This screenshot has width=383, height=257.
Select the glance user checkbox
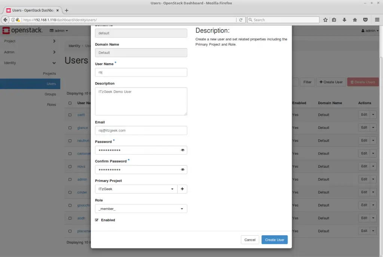pyautogui.click(x=70, y=128)
